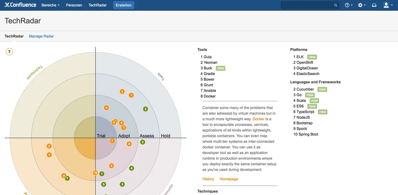Click the Erstellen button
The image size is (398, 195).
pyautogui.click(x=123, y=5)
